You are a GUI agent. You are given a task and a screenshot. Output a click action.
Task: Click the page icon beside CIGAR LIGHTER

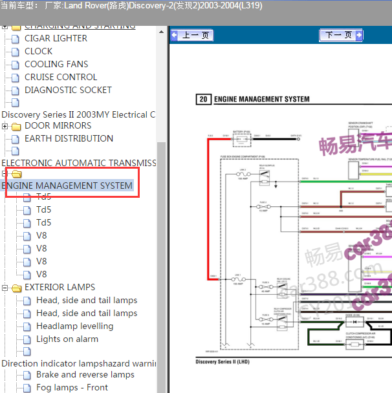16,39
